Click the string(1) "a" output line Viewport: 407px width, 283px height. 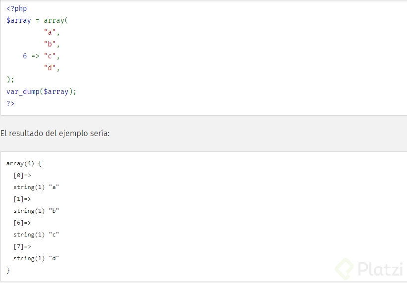click(36, 187)
